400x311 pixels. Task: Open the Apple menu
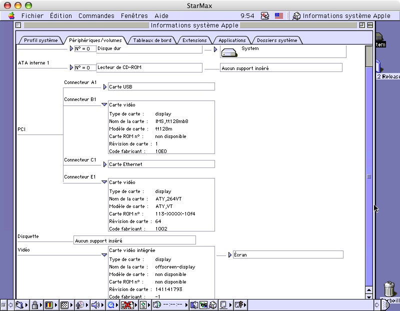coord(11,16)
